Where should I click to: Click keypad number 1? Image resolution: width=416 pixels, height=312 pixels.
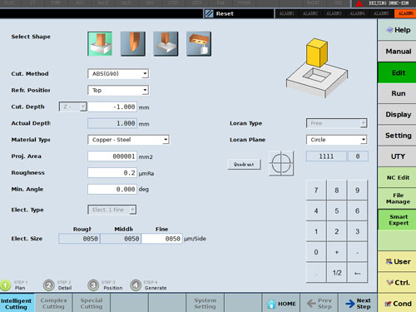pyautogui.click(x=316, y=231)
